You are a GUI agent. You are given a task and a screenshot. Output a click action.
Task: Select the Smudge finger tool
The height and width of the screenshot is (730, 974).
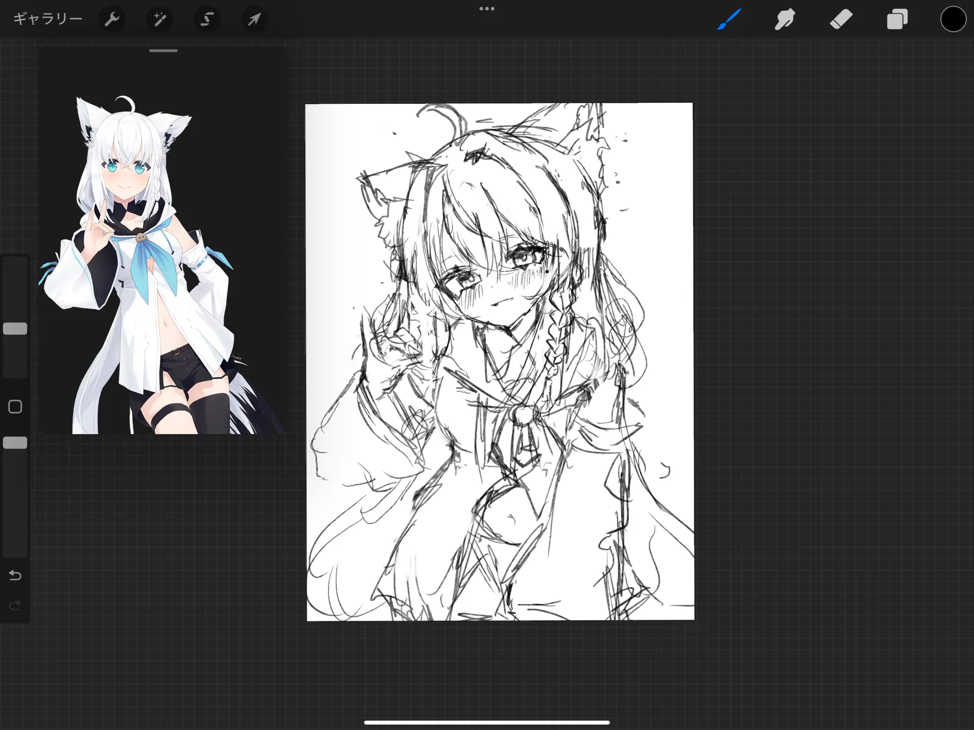point(785,20)
